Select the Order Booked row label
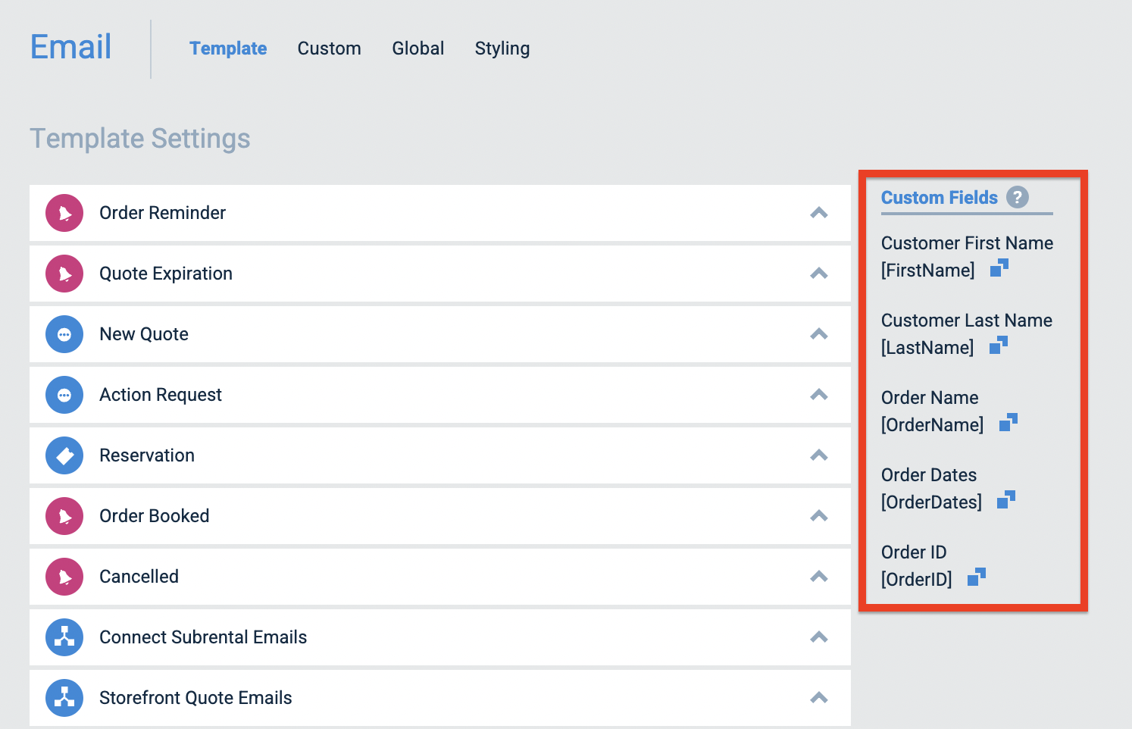The width and height of the screenshot is (1132, 729). click(x=155, y=516)
